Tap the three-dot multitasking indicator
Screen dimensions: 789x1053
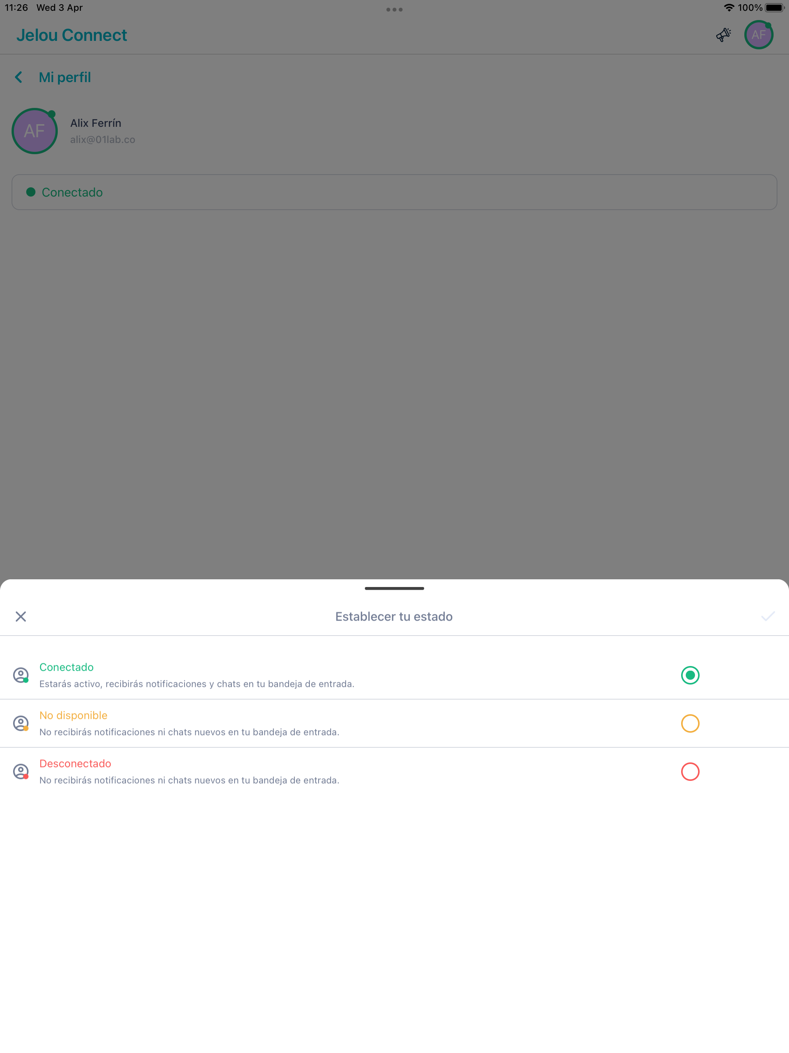tap(394, 10)
